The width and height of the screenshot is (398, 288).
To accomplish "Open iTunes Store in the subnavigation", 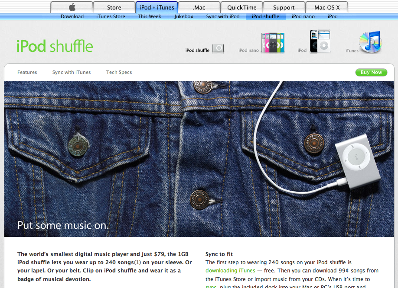I will pyautogui.click(x=111, y=16).
